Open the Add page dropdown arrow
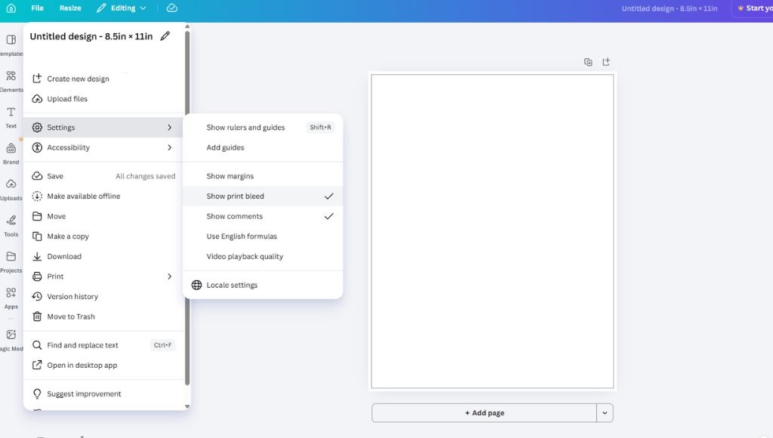 (x=605, y=413)
